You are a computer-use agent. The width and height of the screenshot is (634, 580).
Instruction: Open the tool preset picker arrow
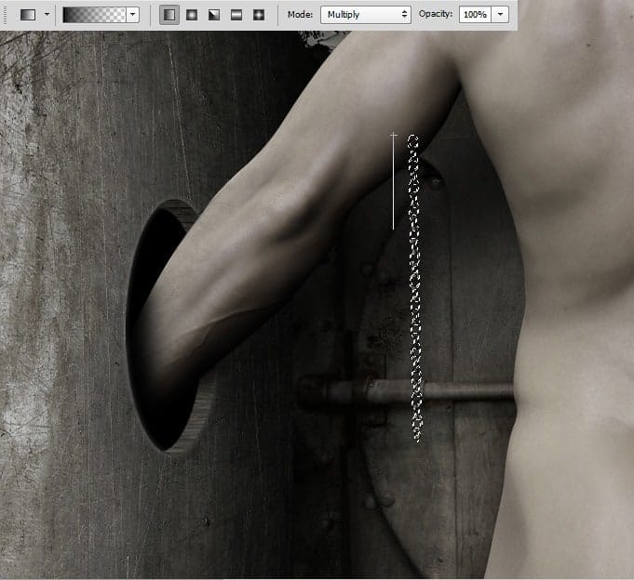47,15
